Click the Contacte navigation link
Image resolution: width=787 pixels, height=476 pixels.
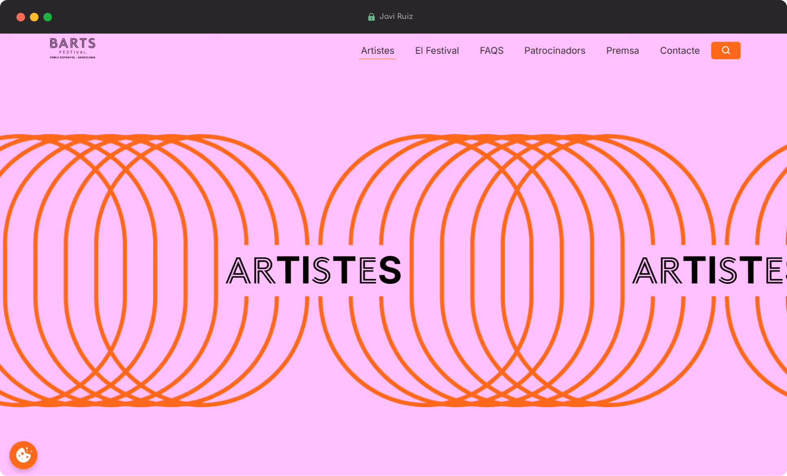(679, 50)
